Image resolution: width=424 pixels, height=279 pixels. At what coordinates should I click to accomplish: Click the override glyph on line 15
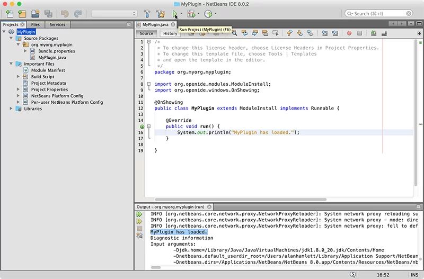click(142, 127)
